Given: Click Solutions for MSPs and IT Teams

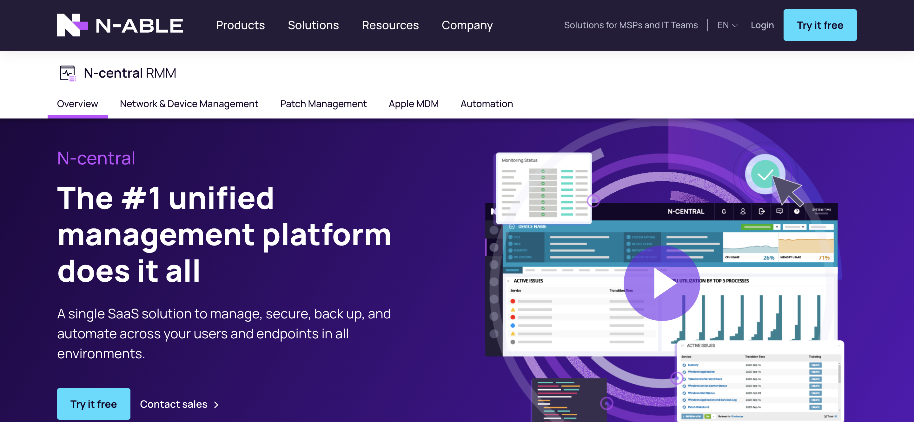Looking at the screenshot, I should pos(631,25).
